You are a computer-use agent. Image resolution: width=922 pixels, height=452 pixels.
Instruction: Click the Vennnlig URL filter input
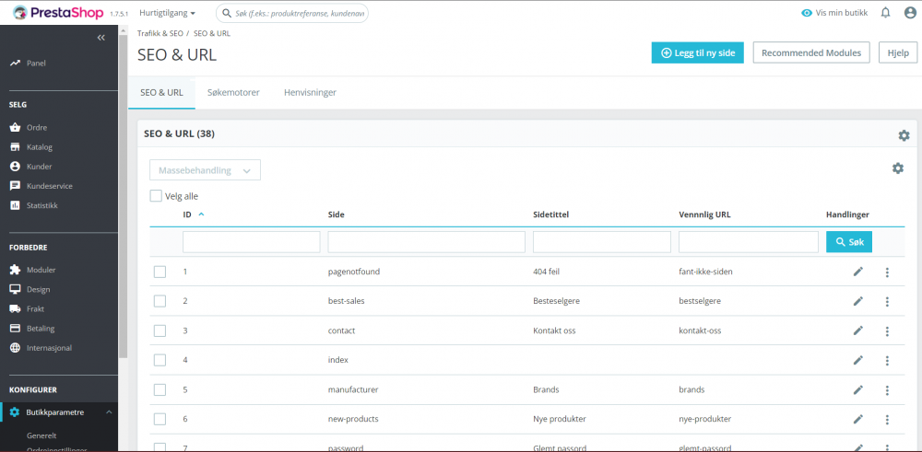click(749, 242)
